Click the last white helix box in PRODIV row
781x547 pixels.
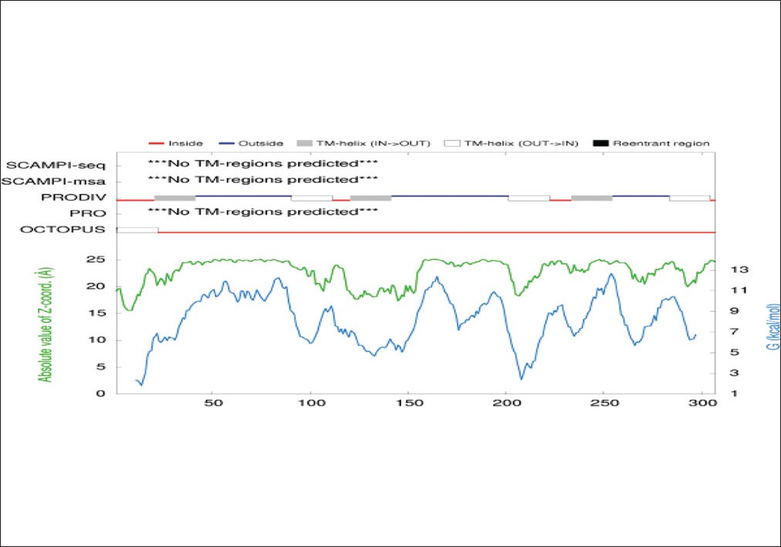pyautogui.click(x=689, y=199)
